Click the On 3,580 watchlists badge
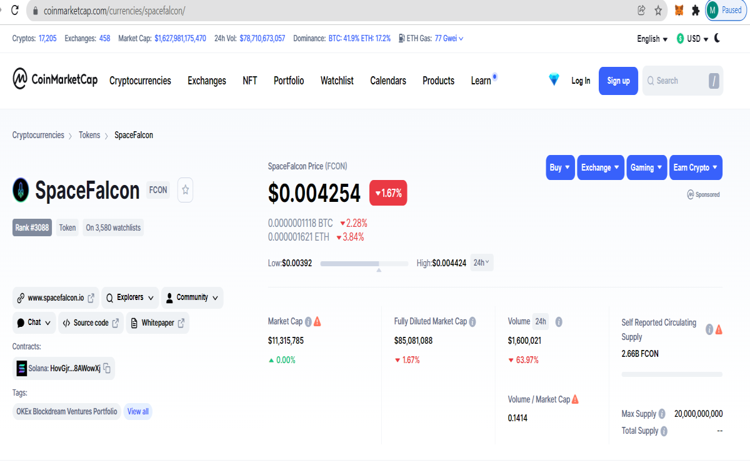The height and width of the screenshot is (465, 750). click(113, 227)
